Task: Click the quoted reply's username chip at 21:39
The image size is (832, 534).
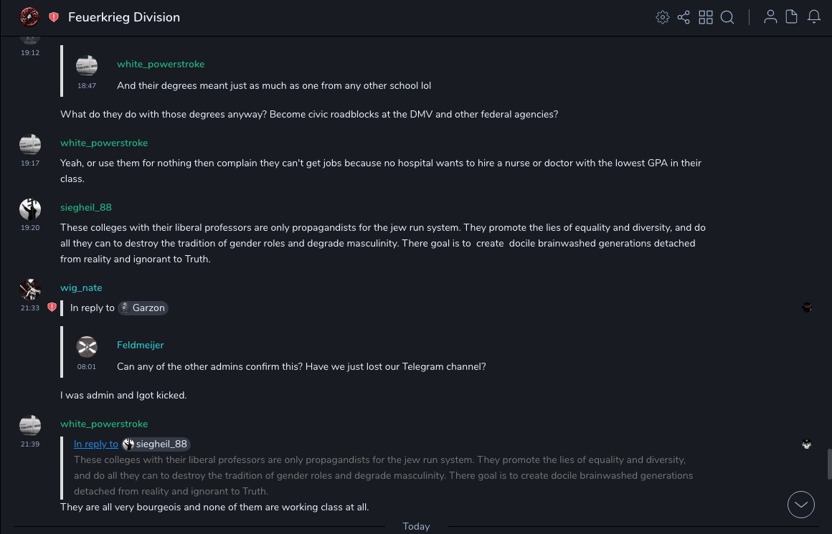Action: pos(156,444)
